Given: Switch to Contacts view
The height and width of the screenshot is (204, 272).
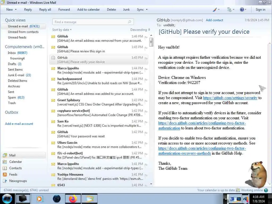Looking at the screenshot, I should (15, 168).
